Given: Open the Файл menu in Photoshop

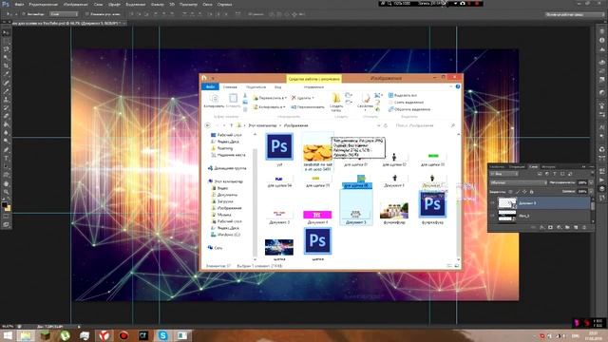Looking at the screenshot, I should click(19, 4).
